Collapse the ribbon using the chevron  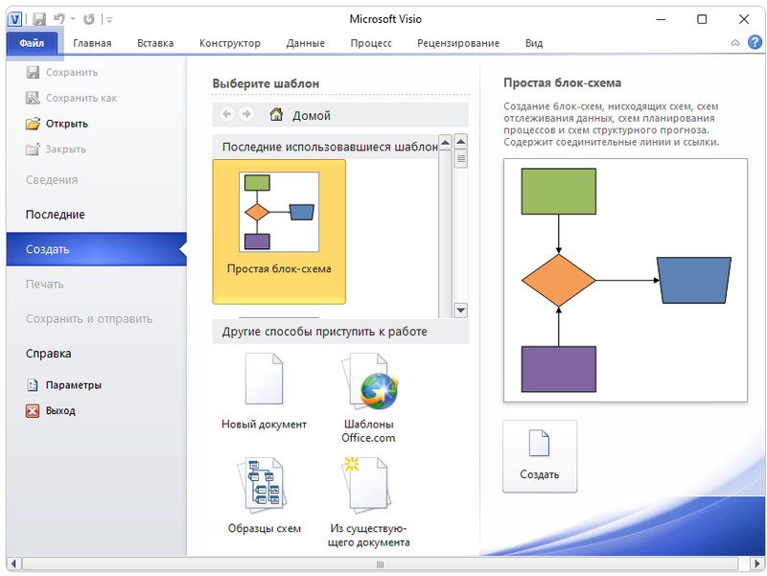point(735,43)
